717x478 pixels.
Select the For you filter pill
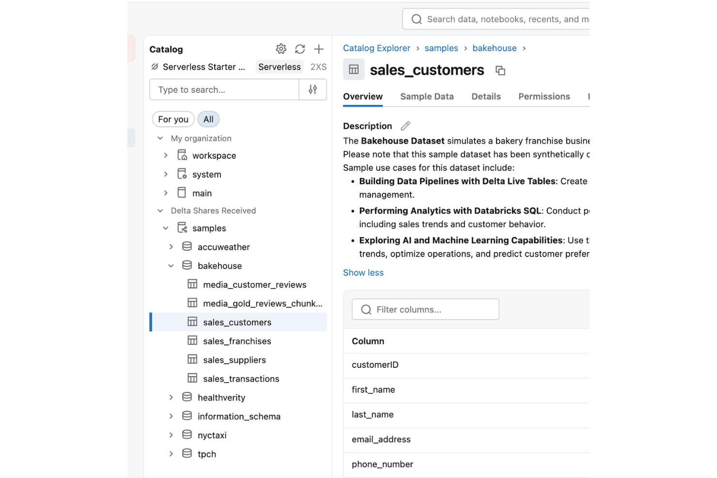coord(173,119)
